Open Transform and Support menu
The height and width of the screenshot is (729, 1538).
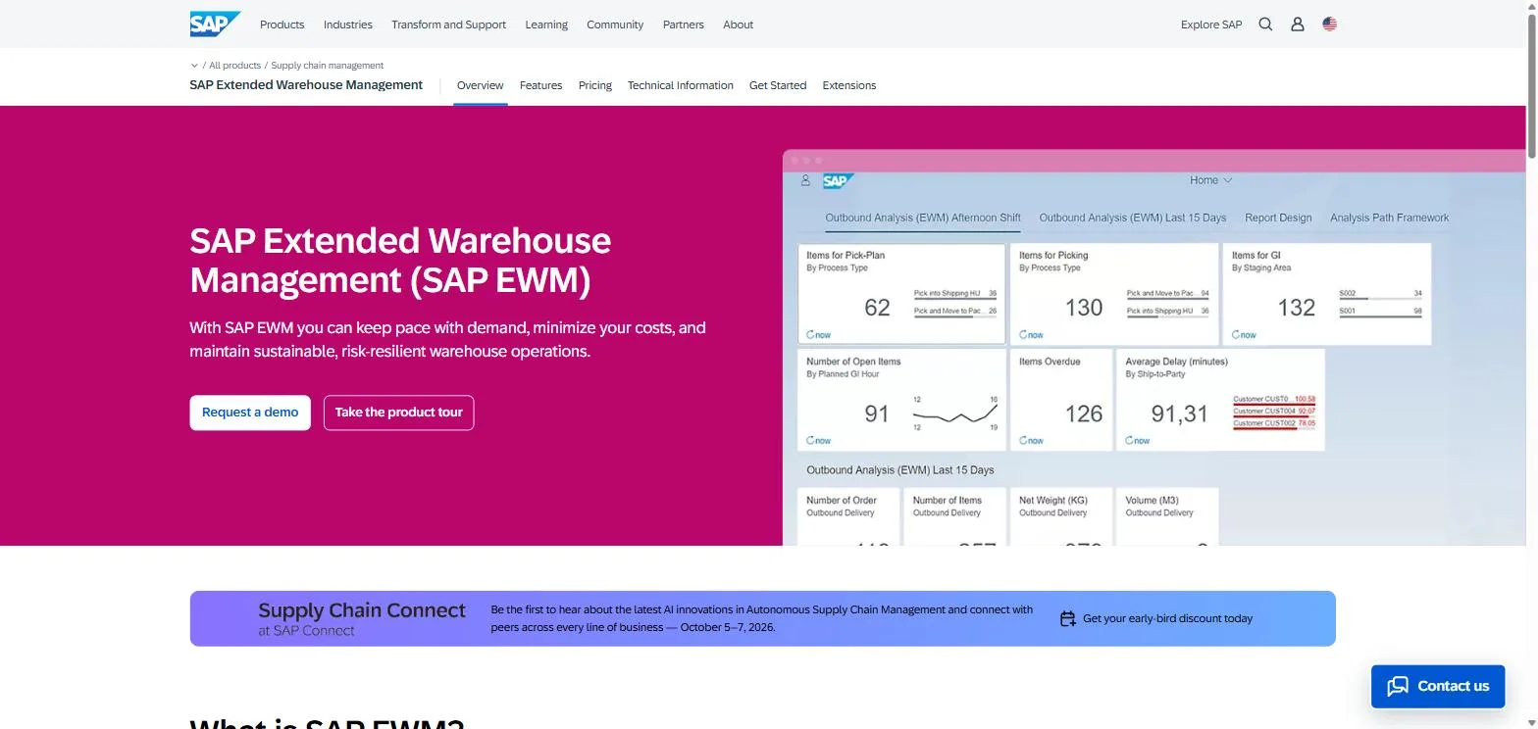tap(448, 24)
